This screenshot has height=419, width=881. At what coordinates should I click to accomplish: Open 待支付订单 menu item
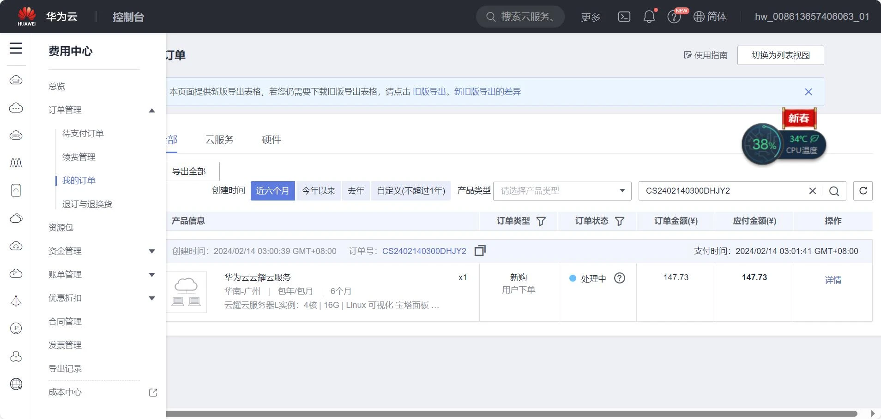pyautogui.click(x=83, y=134)
